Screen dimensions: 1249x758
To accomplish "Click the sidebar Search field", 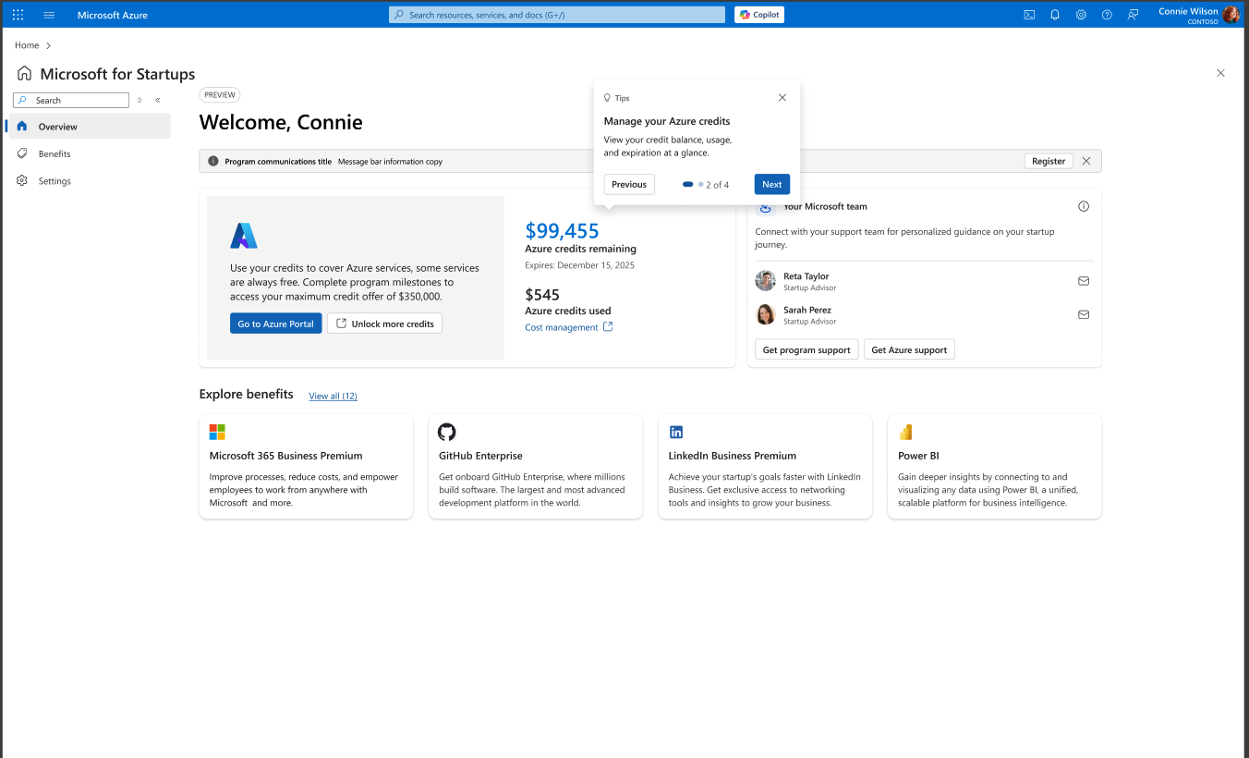I will pyautogui.click(x=71, y=100).
